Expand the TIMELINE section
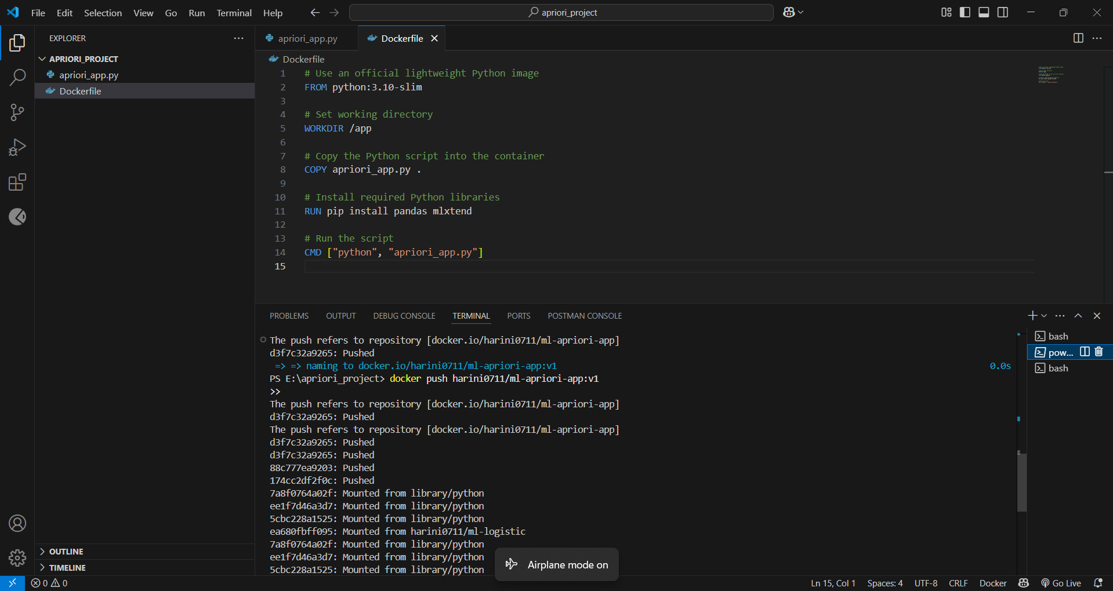Viewport: 1113px width, 591px height. (x=145, y=568)
